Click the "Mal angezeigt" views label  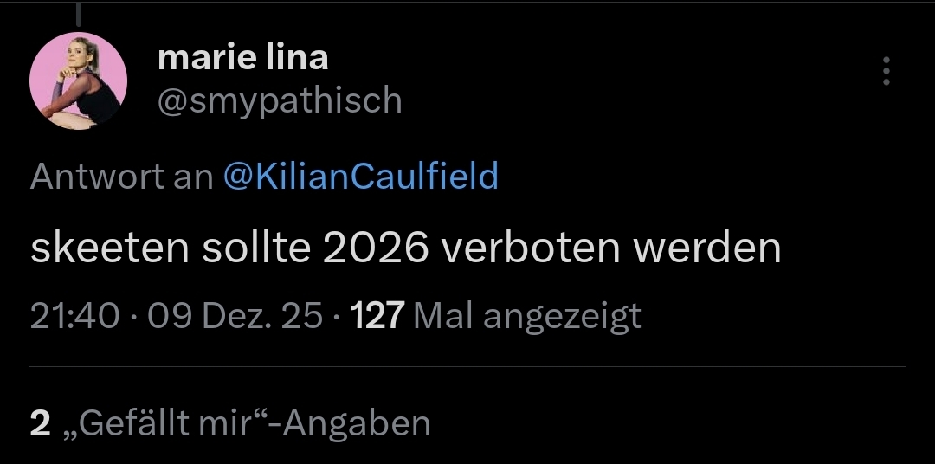[528, 316]
